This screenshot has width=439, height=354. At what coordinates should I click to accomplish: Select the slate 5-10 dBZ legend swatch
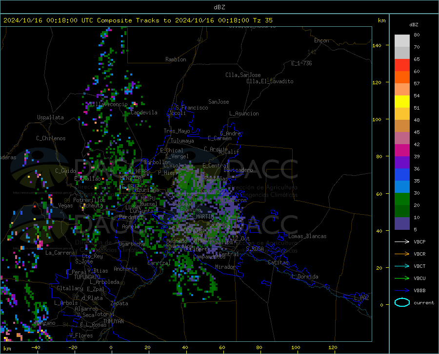[402, 224]
